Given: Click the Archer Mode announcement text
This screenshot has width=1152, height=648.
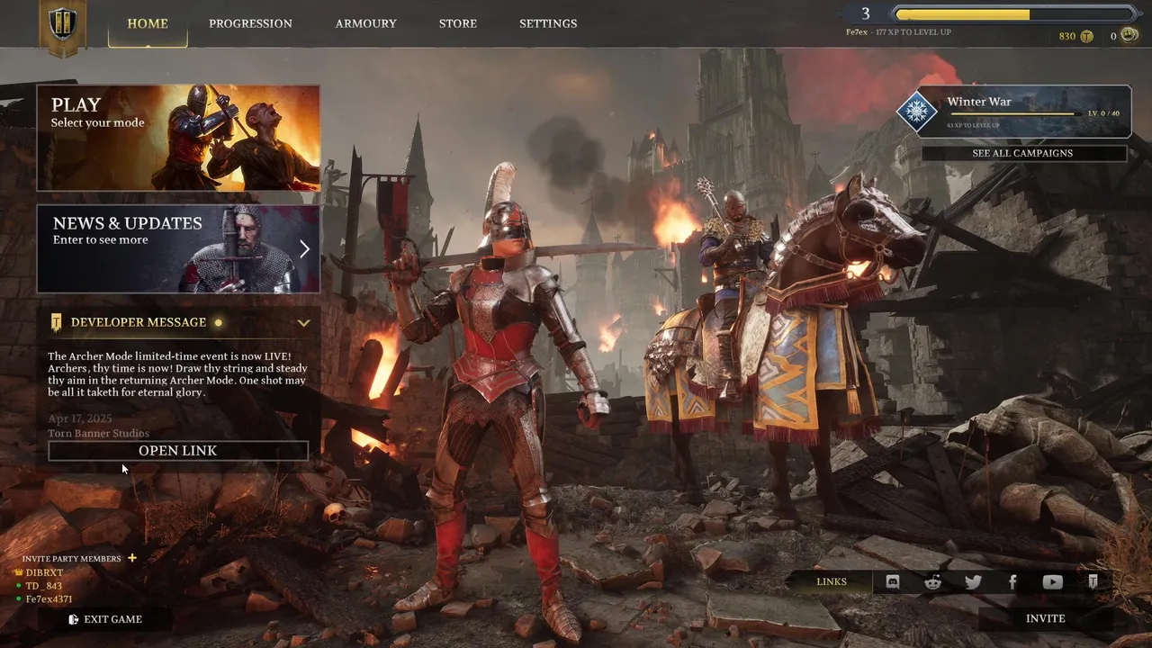Looking at the screenshot, I should click(x=177, y=374).
